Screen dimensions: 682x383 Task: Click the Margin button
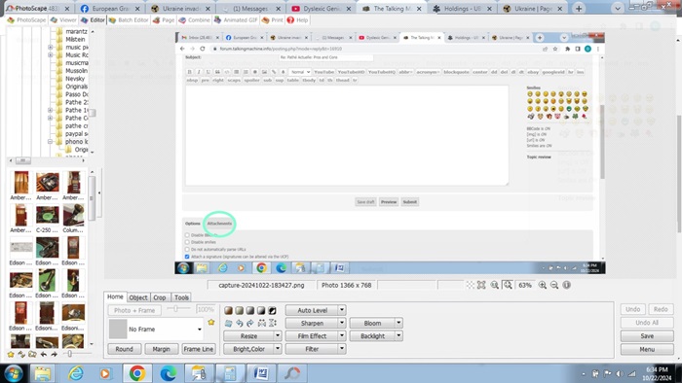coord(161,349)
